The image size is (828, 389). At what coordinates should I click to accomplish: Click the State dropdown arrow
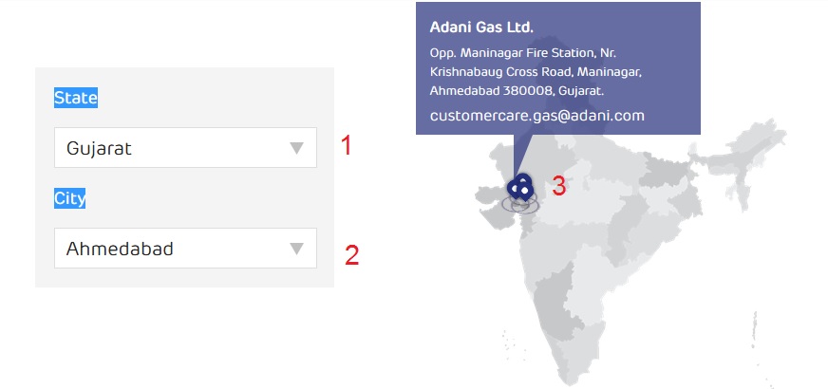(x=297, y=148)
